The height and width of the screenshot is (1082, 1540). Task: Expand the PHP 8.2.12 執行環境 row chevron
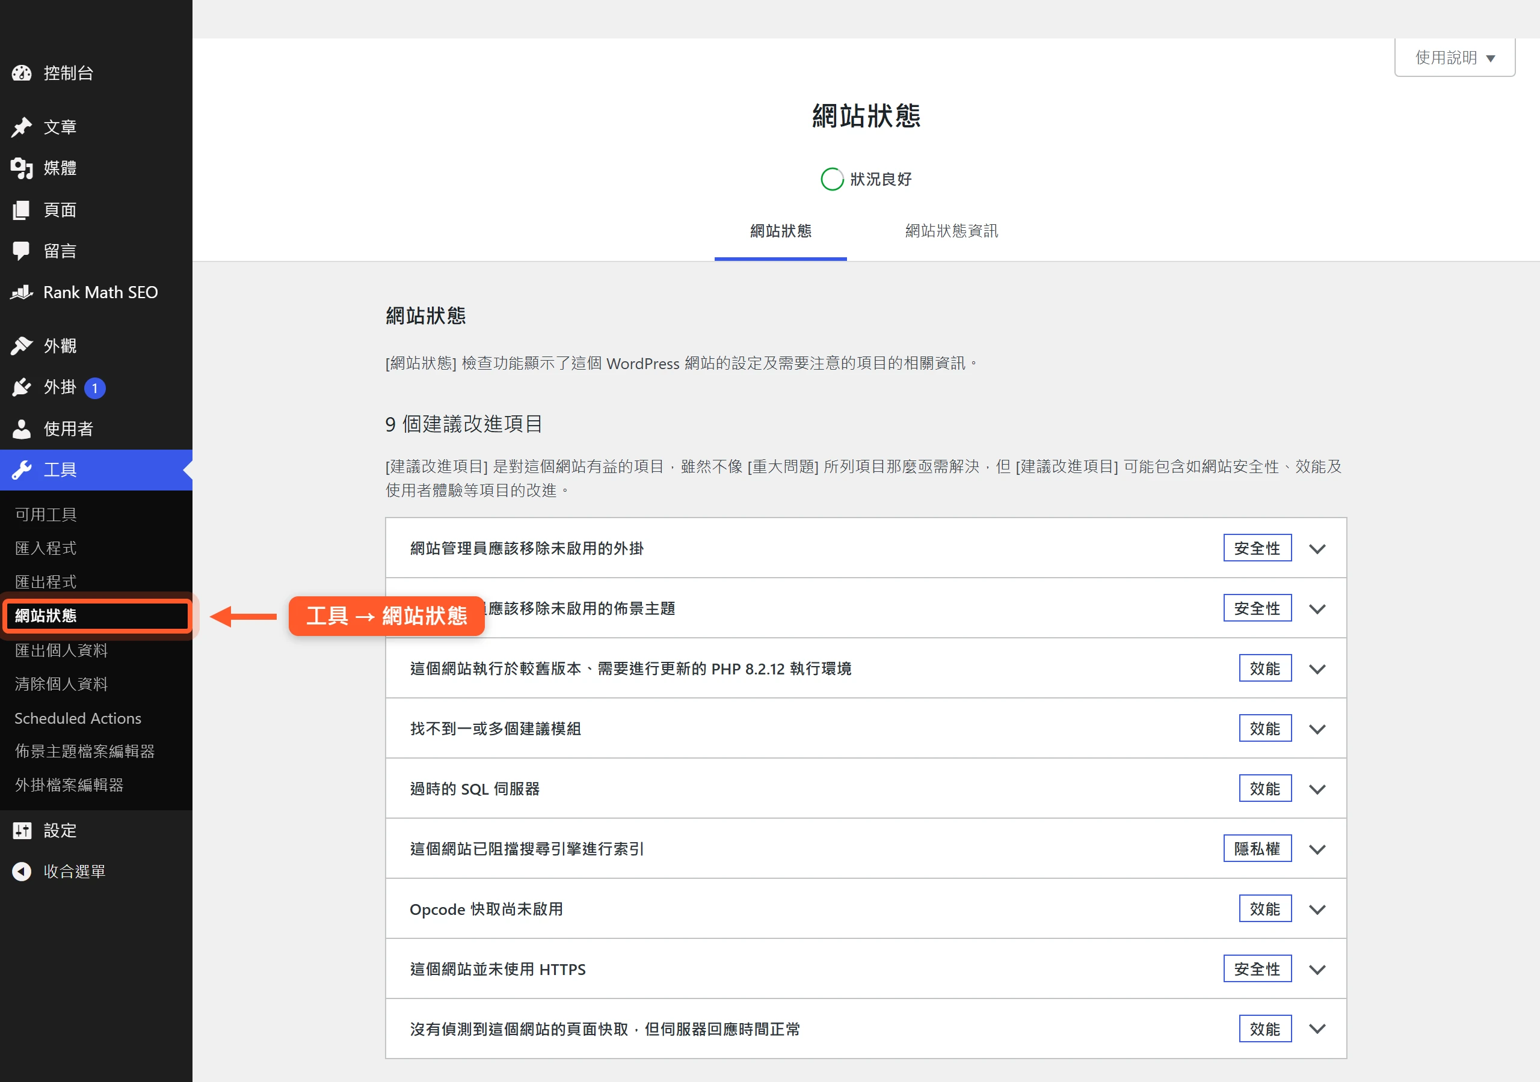coord(1317,669)
